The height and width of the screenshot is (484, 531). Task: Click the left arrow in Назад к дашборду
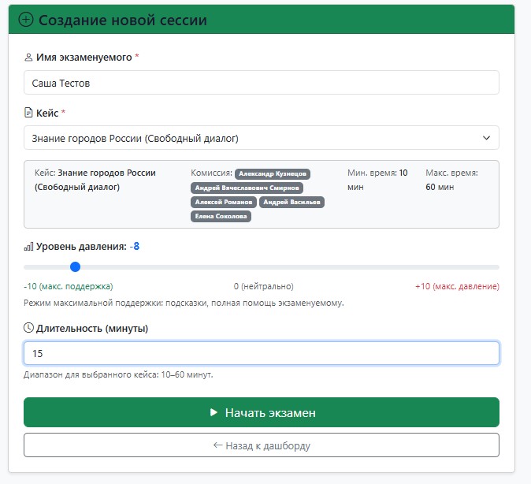coord(217,445)
